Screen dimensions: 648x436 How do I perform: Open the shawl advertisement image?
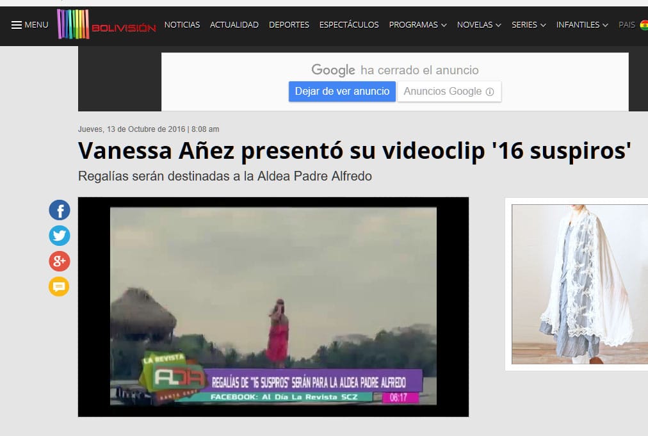pos(580,284)
